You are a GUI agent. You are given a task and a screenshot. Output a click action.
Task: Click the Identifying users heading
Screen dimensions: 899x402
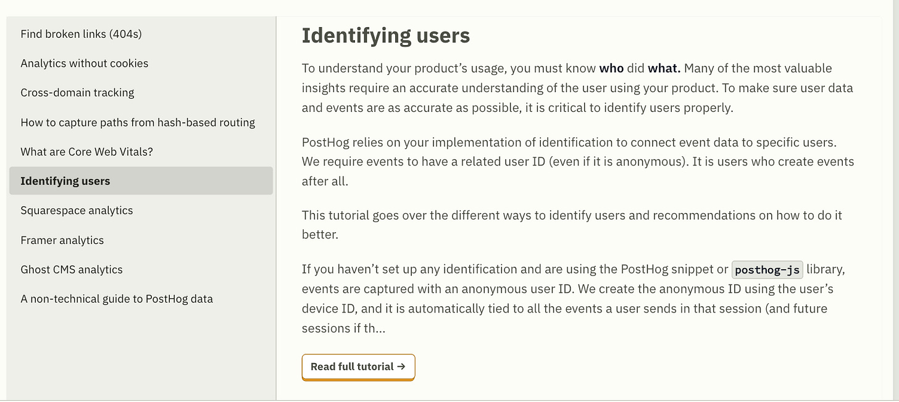click(386, 36)
